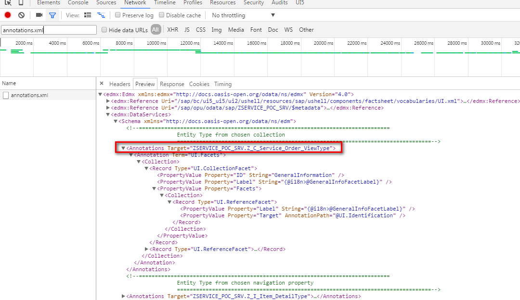Show the request Headers tab
Screen dimensions: 520x300
(120, 84)
